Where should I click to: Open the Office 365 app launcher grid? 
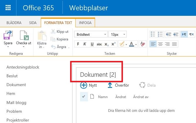click(8, 8)
